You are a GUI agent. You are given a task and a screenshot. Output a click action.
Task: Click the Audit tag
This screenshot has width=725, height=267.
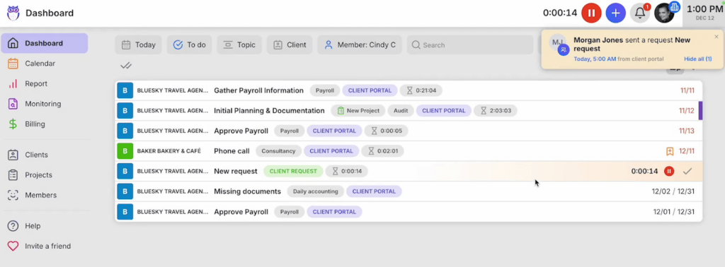coord(401,111)
